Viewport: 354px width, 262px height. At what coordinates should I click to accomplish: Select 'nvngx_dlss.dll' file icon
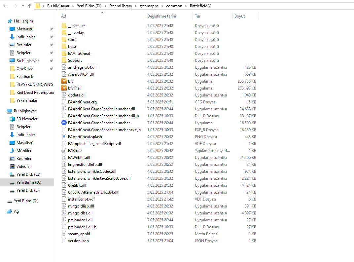tap(64, 213)
